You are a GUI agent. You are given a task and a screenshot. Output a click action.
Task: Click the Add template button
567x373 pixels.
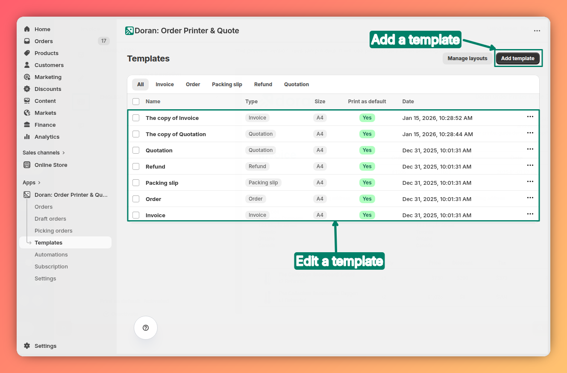[x=517, y=58]
